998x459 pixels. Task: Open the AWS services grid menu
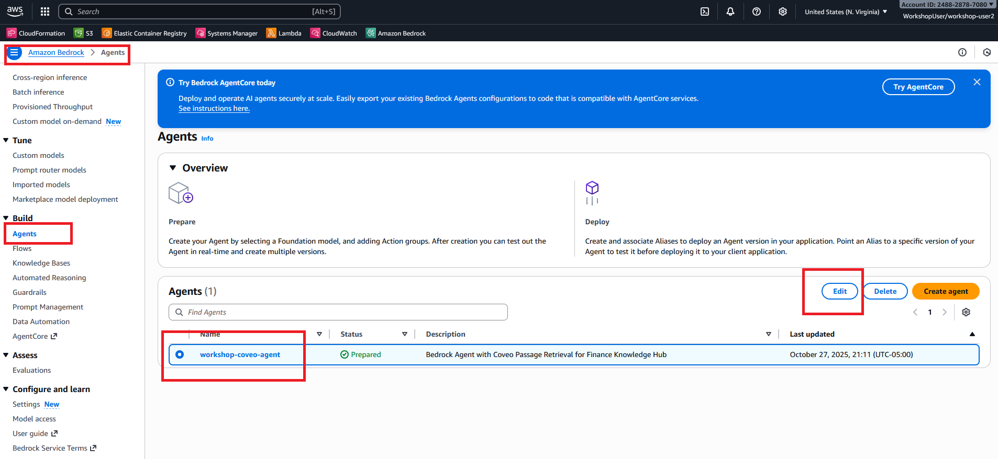(x=45, y=12)
